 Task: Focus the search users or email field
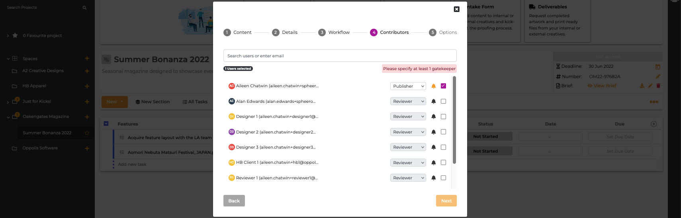(340, 56)
